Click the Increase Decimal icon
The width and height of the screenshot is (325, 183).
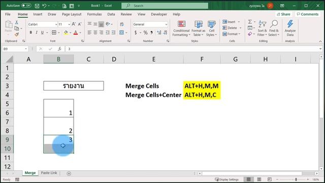159,33
